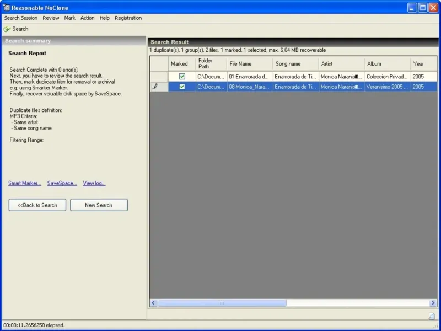This screenshot has width=441, height=331.
Task: Click the Search toolbar label text
Action: coord(20,29)
